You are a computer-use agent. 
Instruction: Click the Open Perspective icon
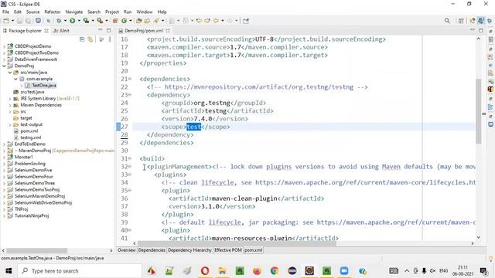tap(461, 21)
